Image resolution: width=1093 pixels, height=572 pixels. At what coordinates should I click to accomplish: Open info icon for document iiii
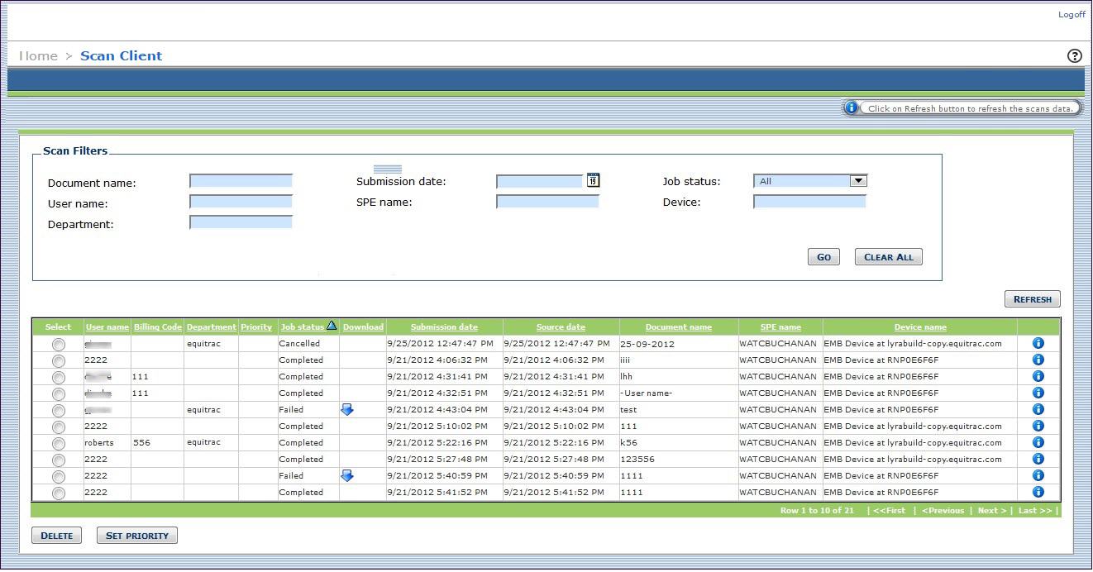(1038, 360)
